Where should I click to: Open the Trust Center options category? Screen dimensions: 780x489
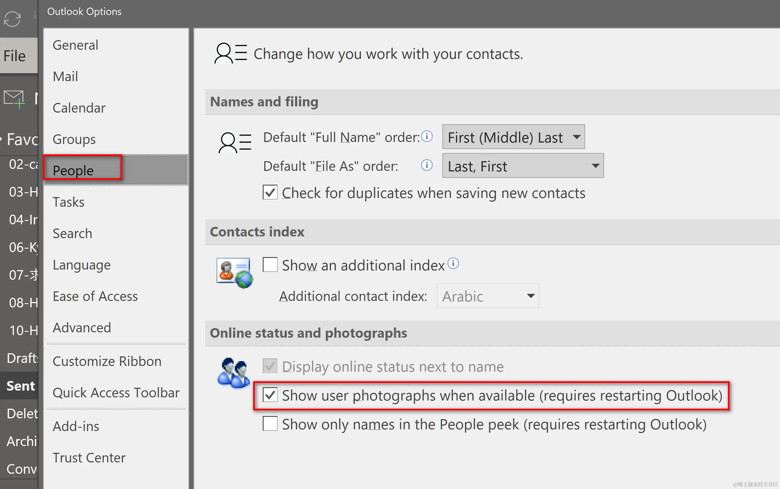point(89,458)
